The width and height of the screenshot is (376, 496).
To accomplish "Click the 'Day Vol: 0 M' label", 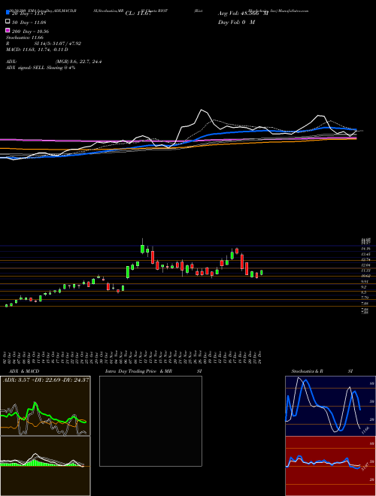I will click(236, 23).
